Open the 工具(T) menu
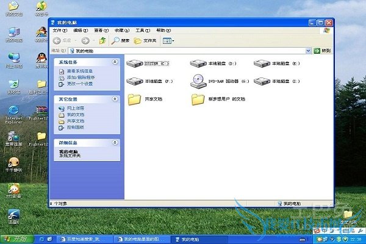Viewport: 366px width, 244px height. [143, 30]
